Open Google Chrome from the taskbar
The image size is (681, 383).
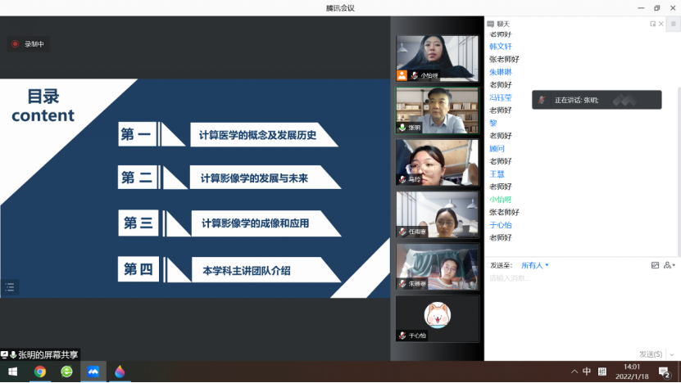coord(39,372)
